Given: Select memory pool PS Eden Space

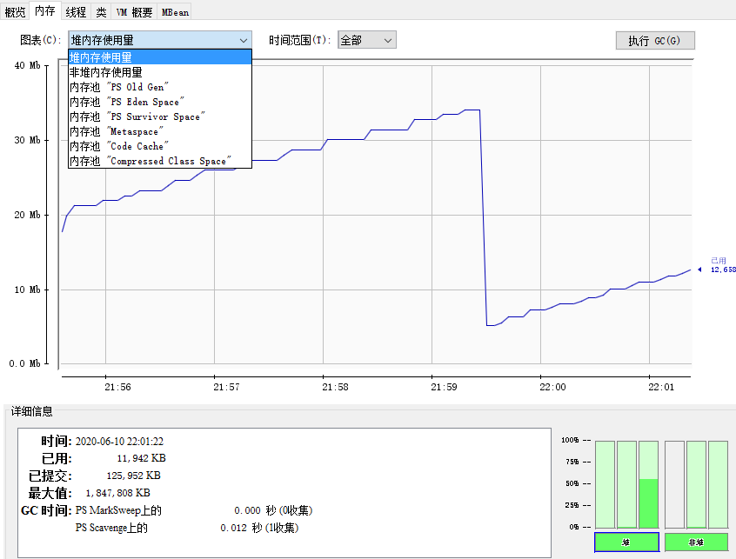Looking at the screenshot, I should point(159,102).
